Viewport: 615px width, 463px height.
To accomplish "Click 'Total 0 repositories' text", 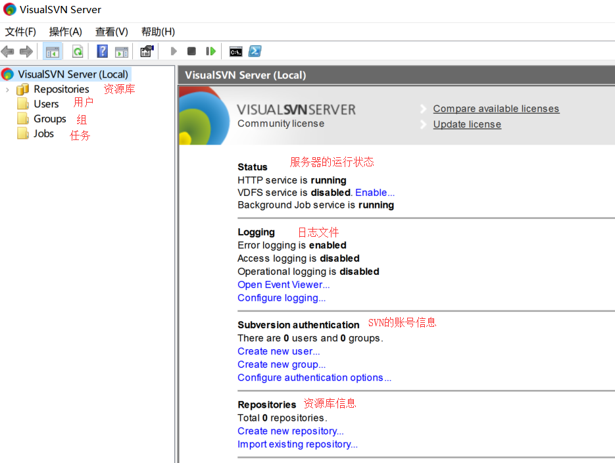I will coord(282,418).
